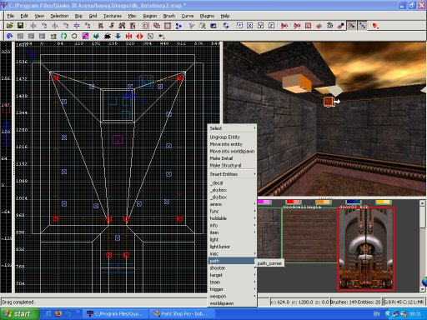Click the texture view mode icon
Image resolution: width=427 pixels, height=320 pixels.
(202, 26)
